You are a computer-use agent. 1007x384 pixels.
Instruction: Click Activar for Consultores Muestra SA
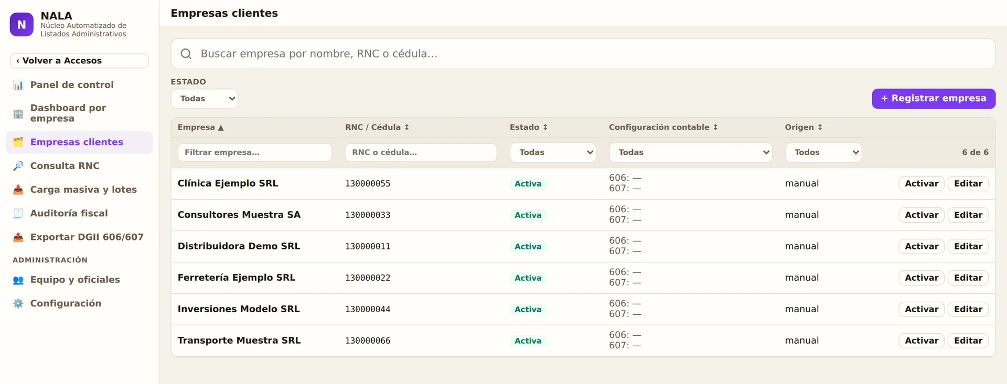tap(922, 215)
